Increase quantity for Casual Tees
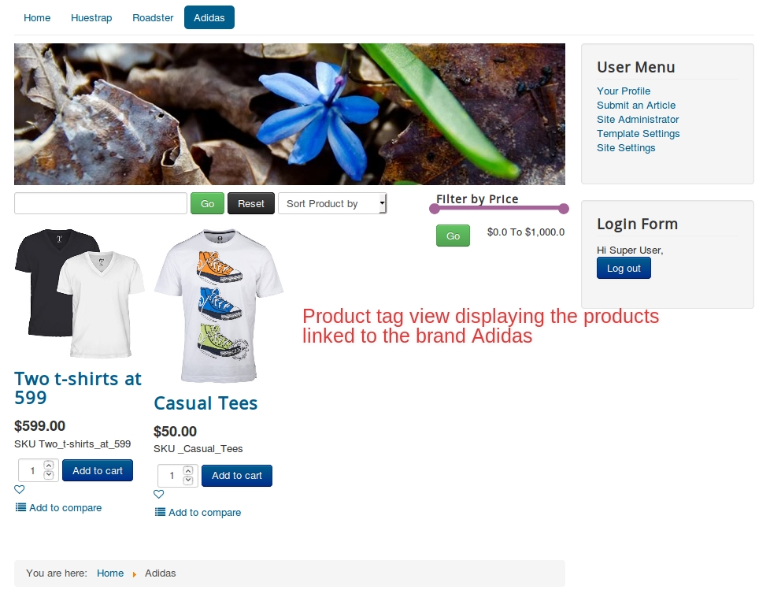Screen dimensions: 770x590 coord(188,470)
